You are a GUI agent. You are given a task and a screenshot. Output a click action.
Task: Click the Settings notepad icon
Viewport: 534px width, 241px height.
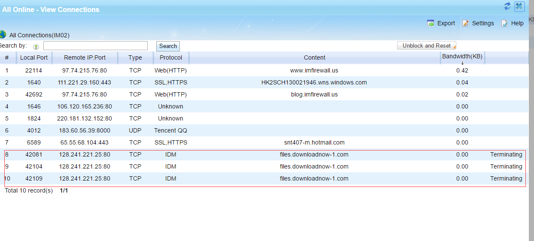pos(465,23)
